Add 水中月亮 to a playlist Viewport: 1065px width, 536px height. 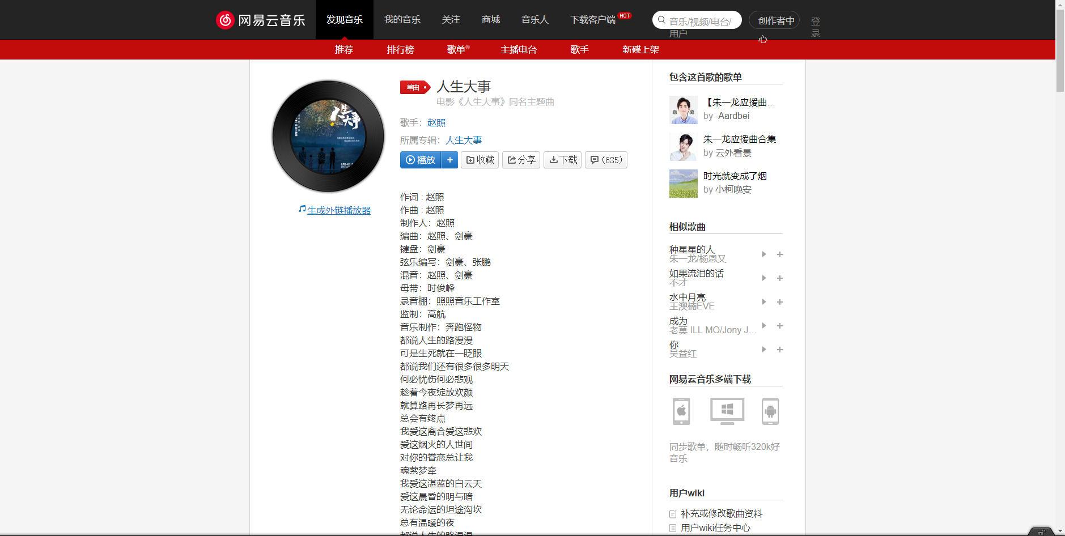point(779,302)
